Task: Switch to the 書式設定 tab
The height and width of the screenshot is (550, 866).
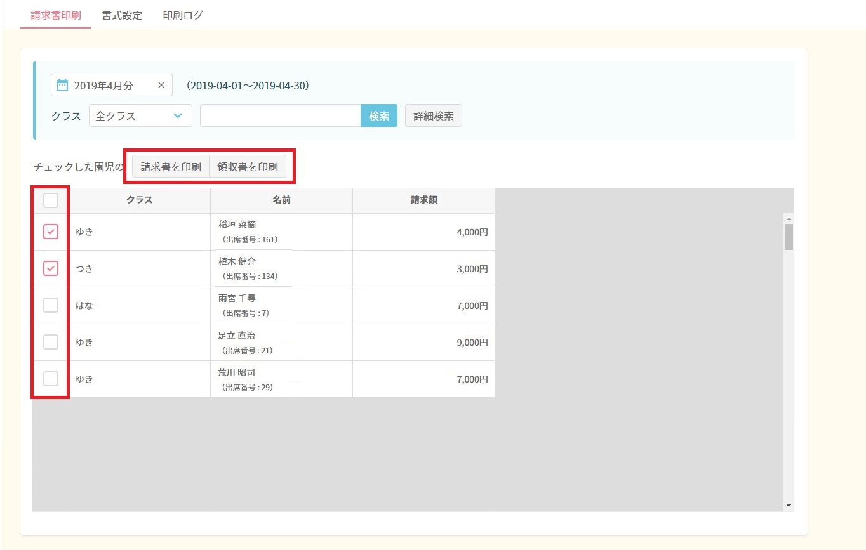Action: tap(122, 15)
